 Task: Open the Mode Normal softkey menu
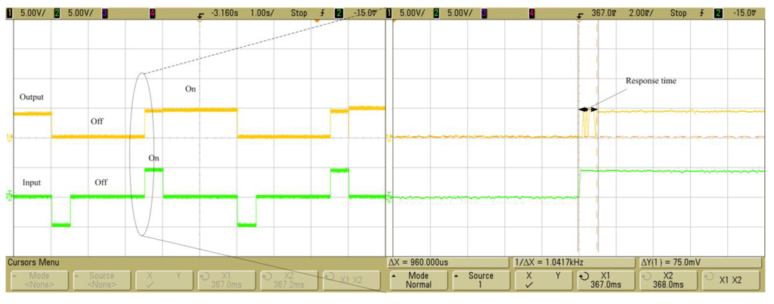419,280
